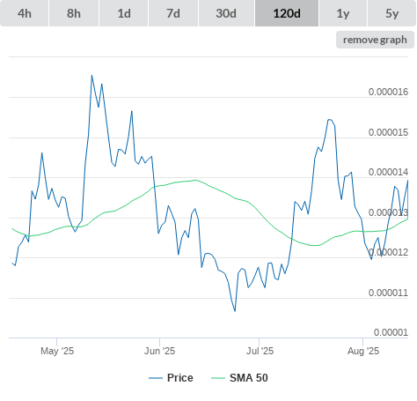Click the 0.000015 y-axis label
Screen dimensions: 417x401
[388, 132]
